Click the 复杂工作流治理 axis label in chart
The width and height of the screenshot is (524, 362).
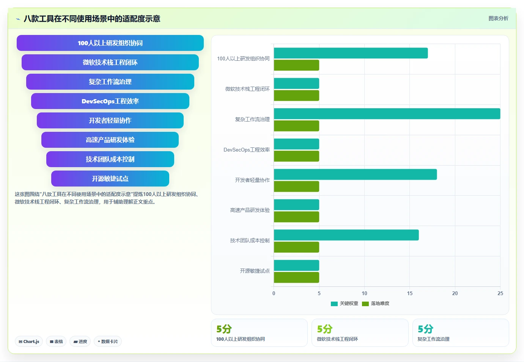(x=252, y=119)
